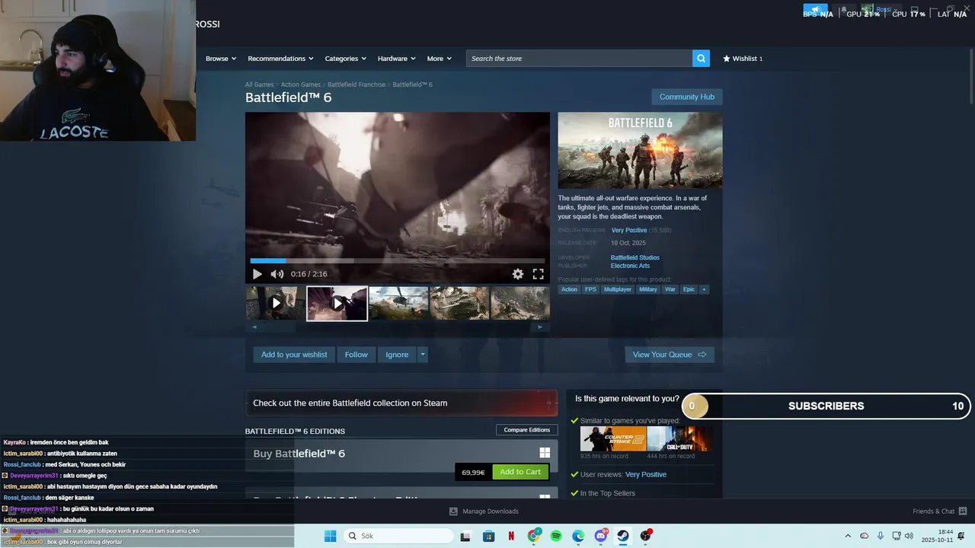Open Action Games breadcrumb

click(300, 84)
